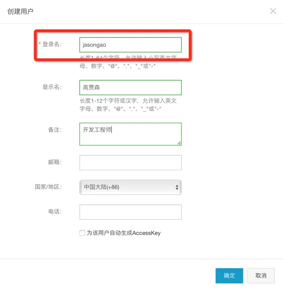Enable 为该用户自动生成AccessKey checkbox
The height and width of the screenshot is (293, 283).
click(82, 233)
